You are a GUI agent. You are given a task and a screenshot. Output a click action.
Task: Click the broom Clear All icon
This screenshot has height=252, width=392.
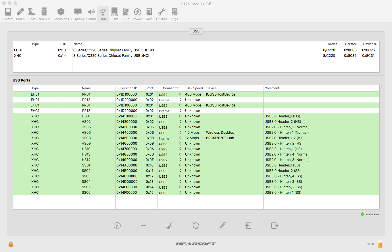pos(170,226)
